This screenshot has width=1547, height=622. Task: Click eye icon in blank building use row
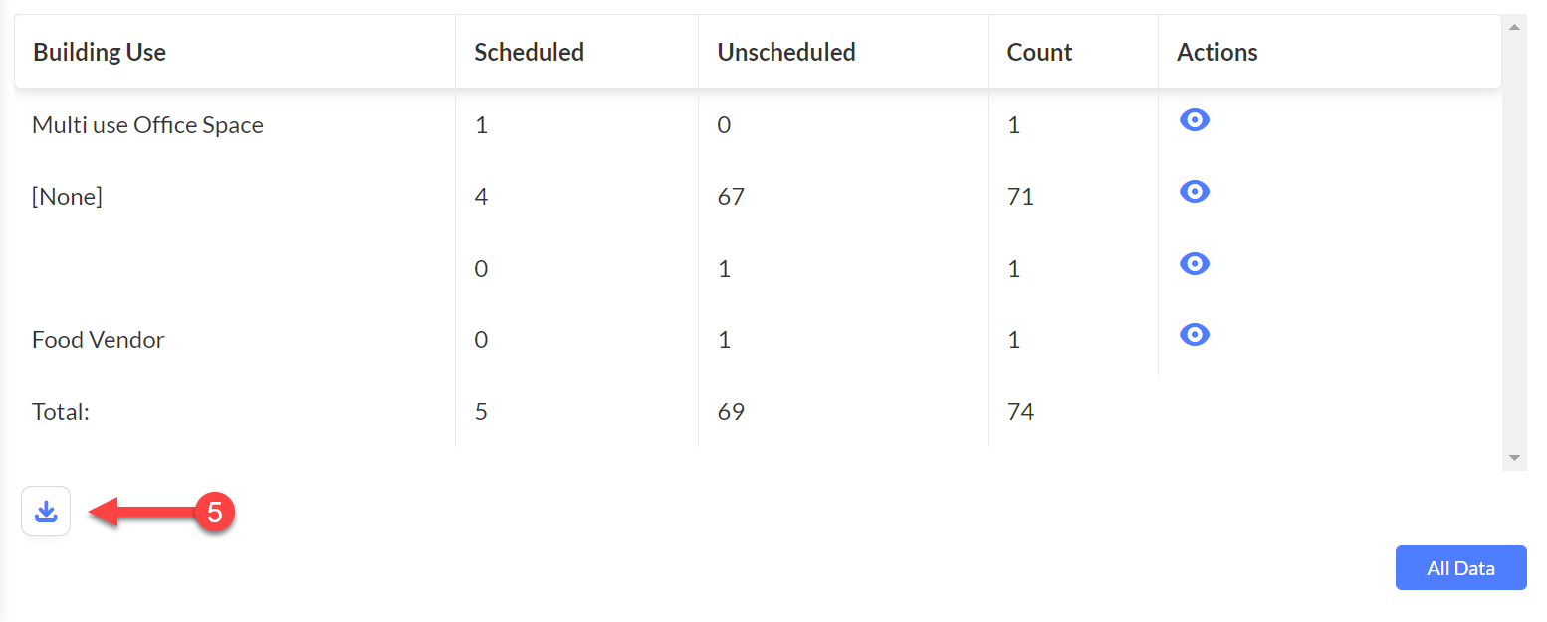point(1194,264)
